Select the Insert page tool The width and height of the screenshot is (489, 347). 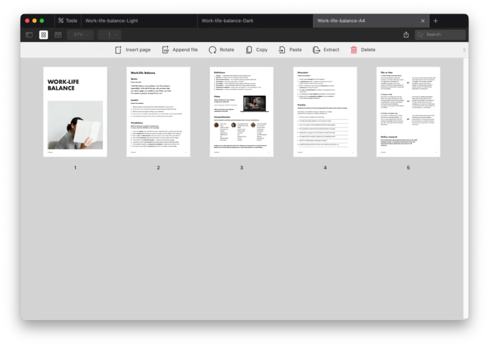(x=133, y=50)
